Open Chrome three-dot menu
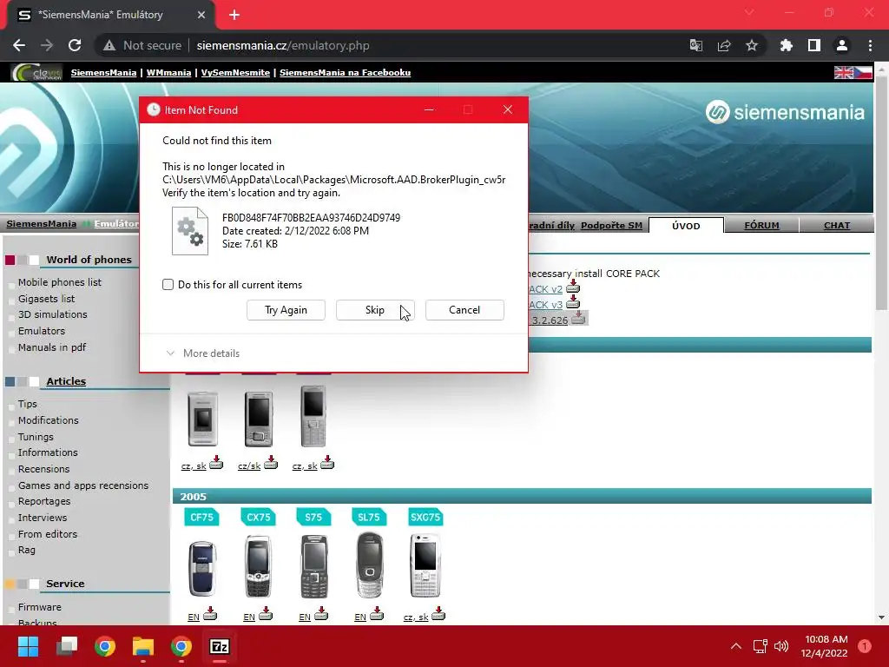The width and height of the screenshot is (889, 667). (x=870, y=45)
